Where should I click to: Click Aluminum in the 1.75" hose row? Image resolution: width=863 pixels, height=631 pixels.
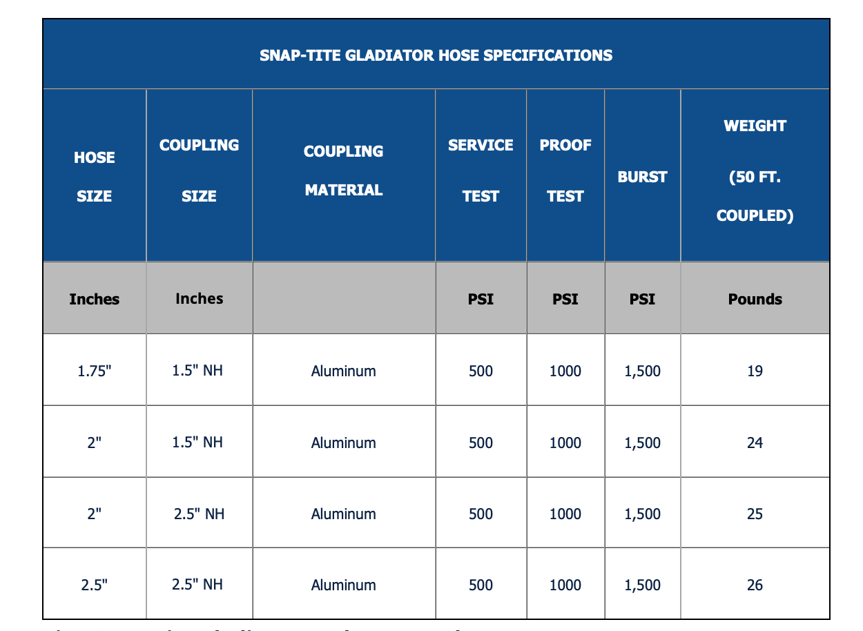click(x=343, y=371)
